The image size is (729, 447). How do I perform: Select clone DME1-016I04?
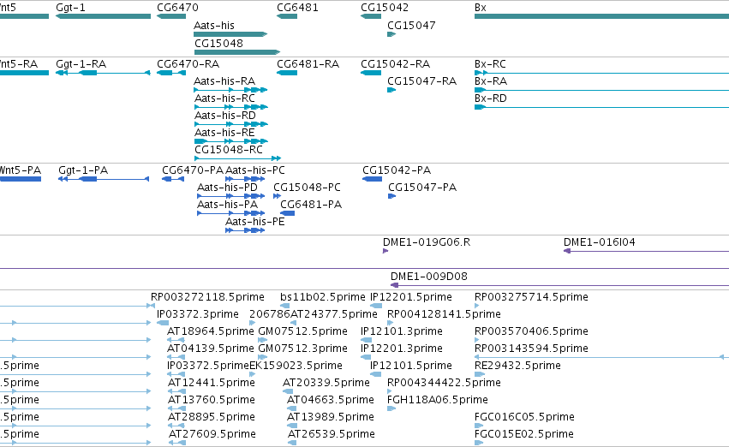(x=600, y=242)
